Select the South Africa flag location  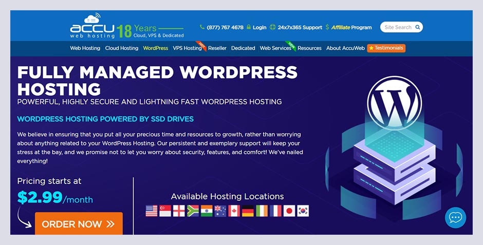tap(193, 211)
